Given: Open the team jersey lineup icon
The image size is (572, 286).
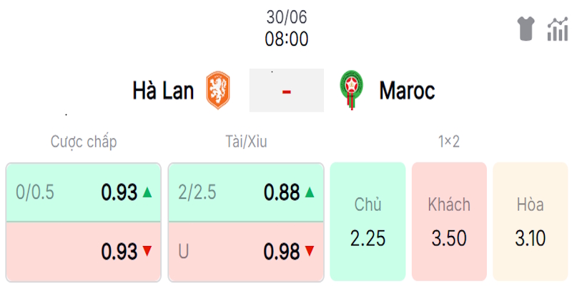Looking at the screenshot, I should [x=526, y=29].
